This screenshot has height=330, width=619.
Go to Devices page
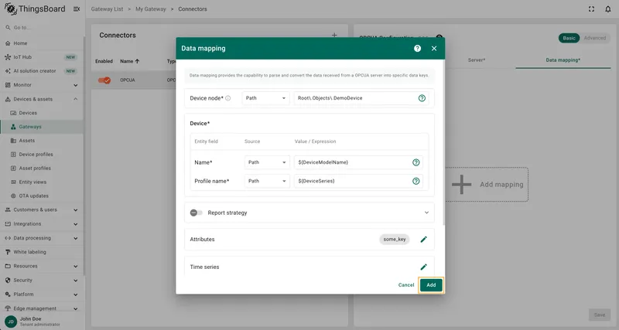tap(42, 113)
